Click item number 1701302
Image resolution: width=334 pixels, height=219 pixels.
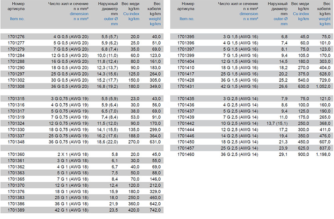pyautogui.click(x=16, y=80)
